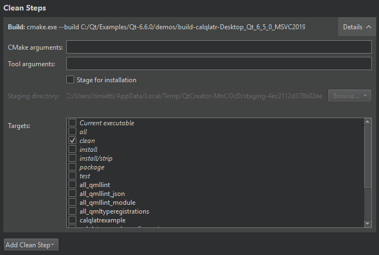Check the all_qmltyperegistrations target checkbox
Viewport: 379px width, 255px height.
pyautogui.click(x=72, y=211)
